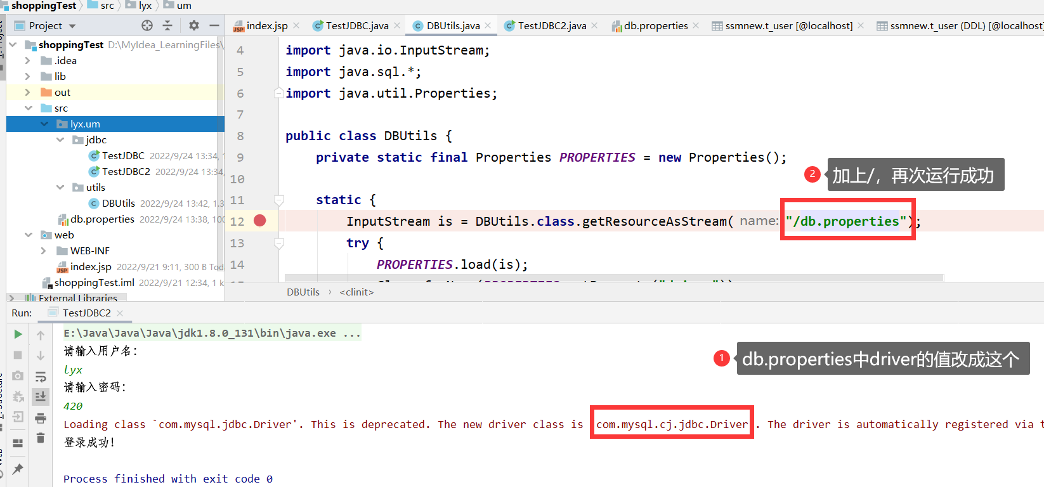Click the Dump Threads camera icon
The height and width of the screenshot is (487, 1044).
[x=18, y=376]
